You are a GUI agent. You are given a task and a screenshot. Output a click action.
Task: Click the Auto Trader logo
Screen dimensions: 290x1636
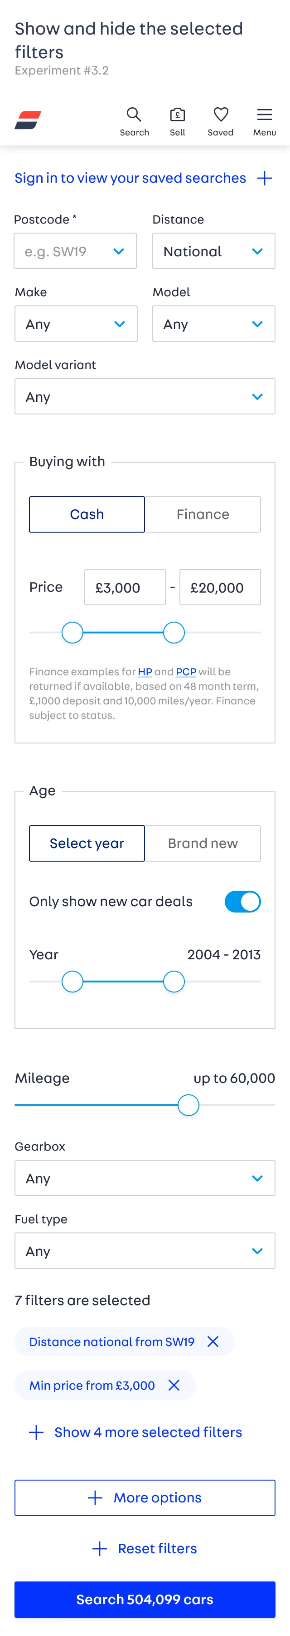[28, 120]
